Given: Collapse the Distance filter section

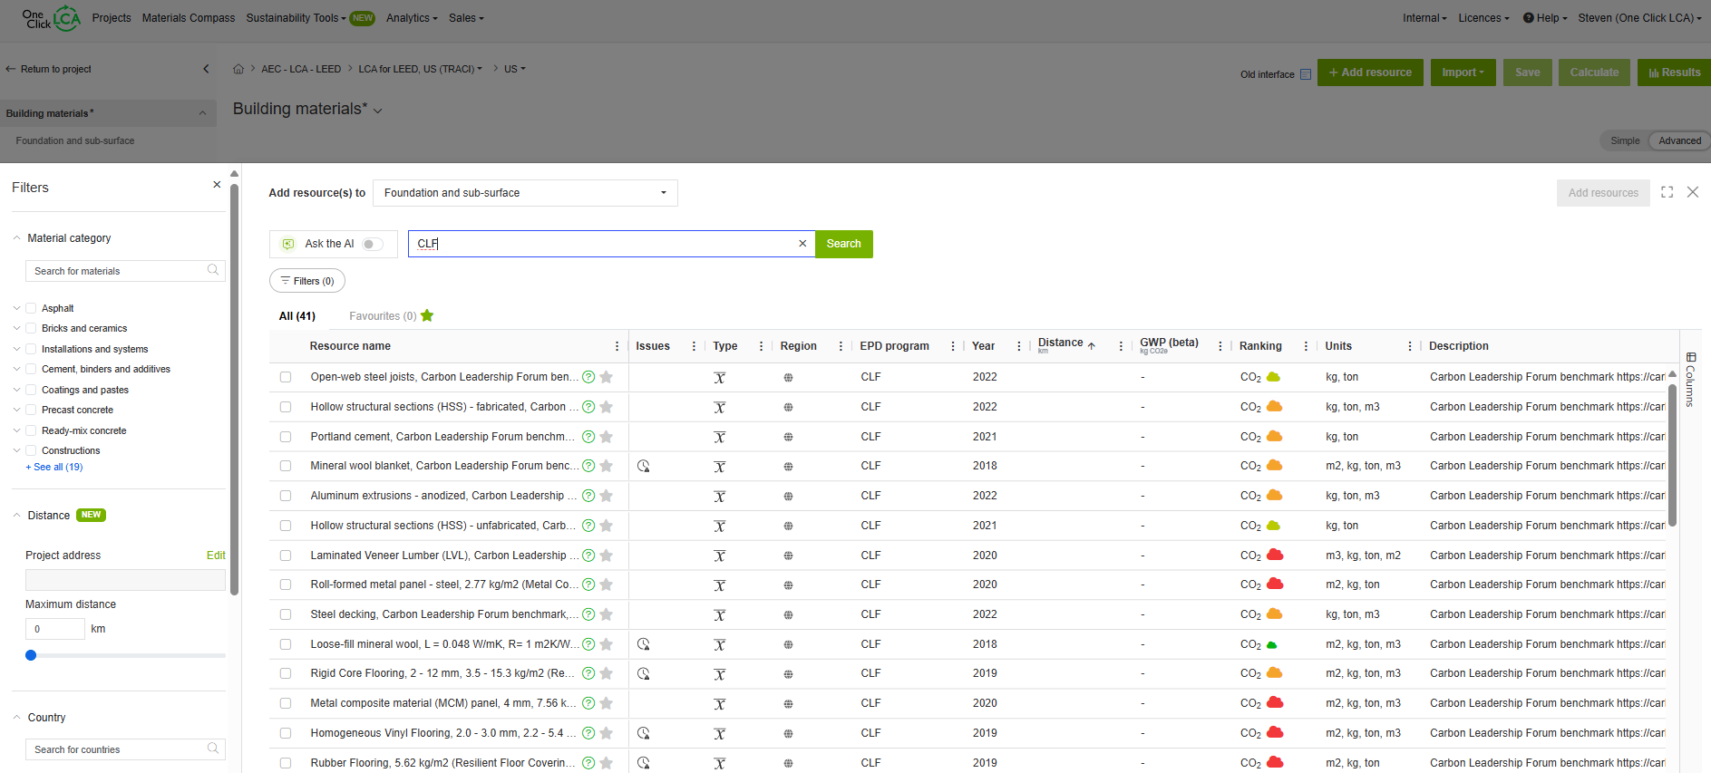Looking at the screenshot, I should [x=16, y=515].
